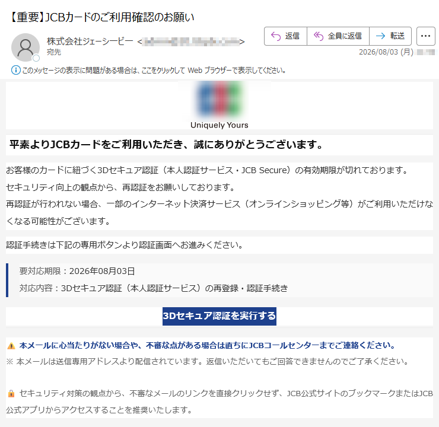
Task: Click the ※ 本メールは送信専用アドレス note
Action: [x=208, y=362]
